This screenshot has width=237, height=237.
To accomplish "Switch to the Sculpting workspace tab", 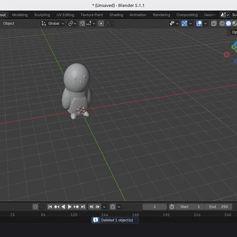I will point(42,15).
